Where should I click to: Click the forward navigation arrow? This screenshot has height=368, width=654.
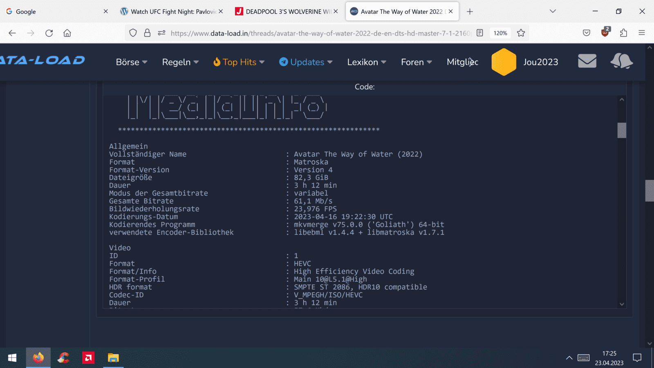click(31, 33)
